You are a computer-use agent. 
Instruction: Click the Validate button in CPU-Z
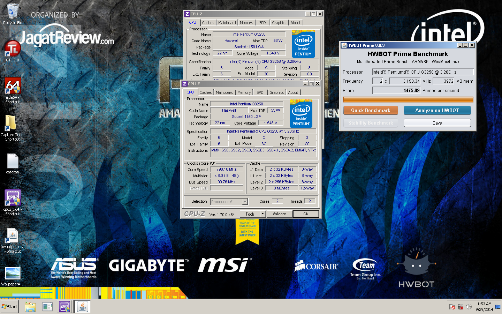tap(279, 214)
